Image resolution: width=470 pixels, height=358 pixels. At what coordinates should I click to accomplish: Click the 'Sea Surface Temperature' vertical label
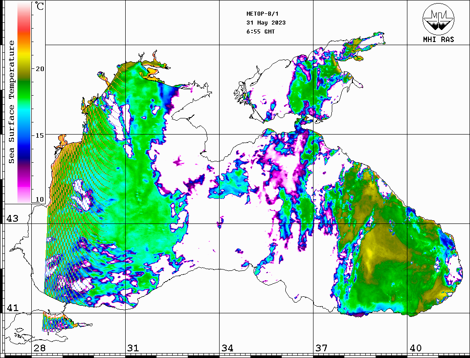pyautogui.click(x=11, y=102)
